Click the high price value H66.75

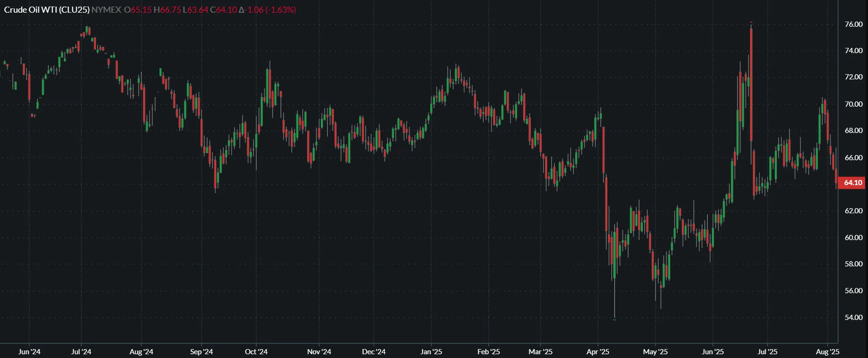pos(167,9)
